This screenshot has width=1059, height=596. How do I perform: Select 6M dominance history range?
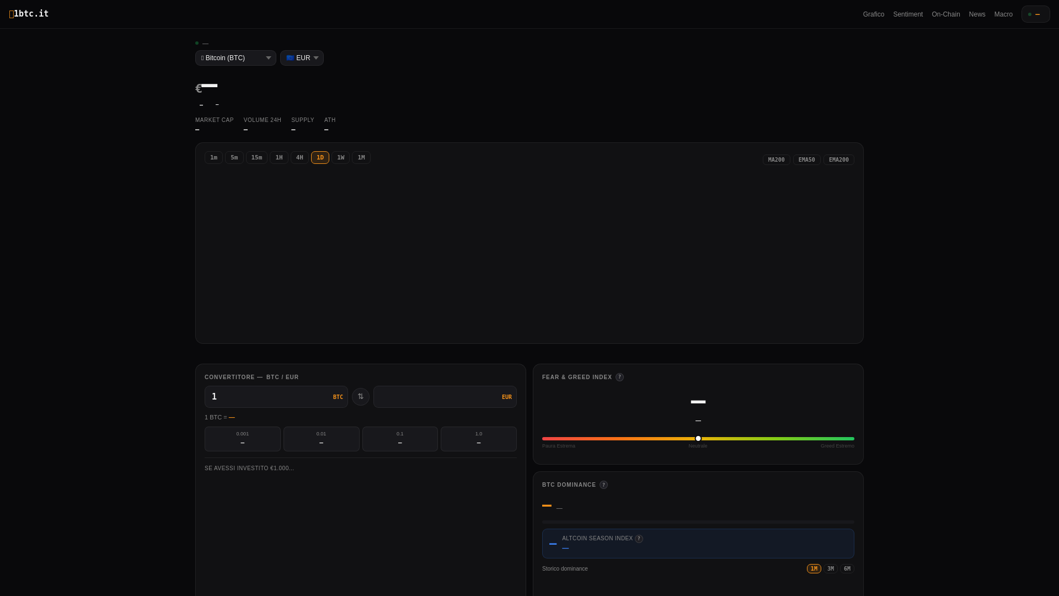pos(847,569)
